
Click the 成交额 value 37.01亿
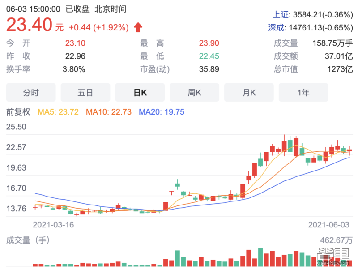[339, 56]
